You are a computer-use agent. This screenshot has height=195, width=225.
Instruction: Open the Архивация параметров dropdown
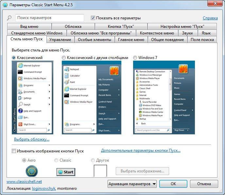[x=132, y=184]
